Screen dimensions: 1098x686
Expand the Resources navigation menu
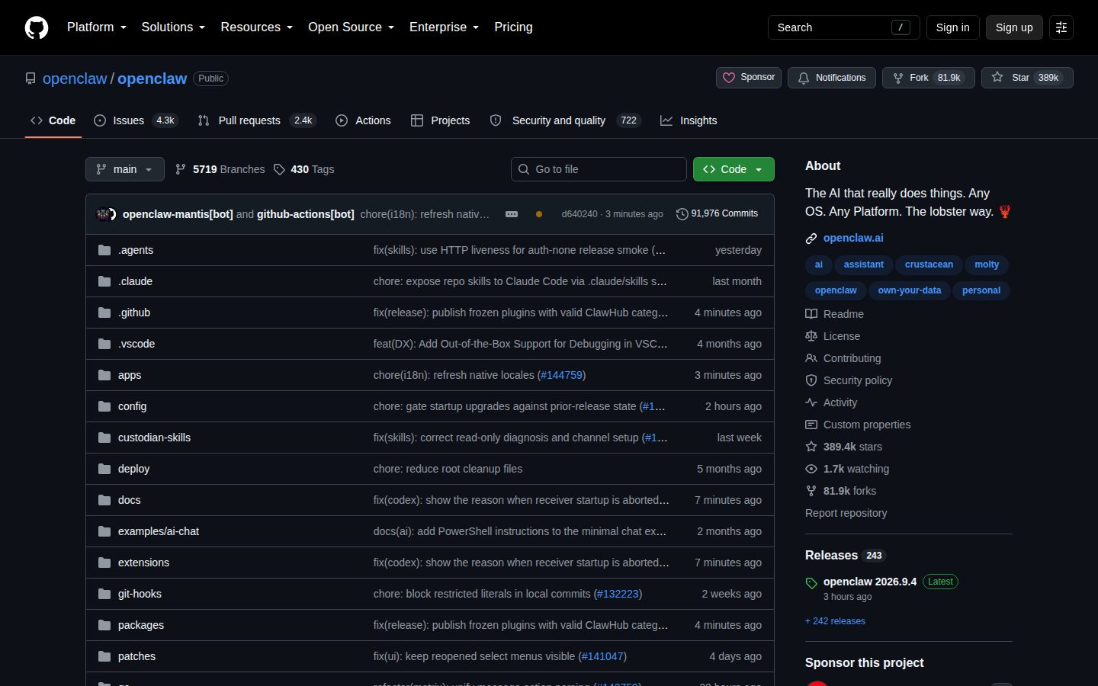click(x=256, y=27)
